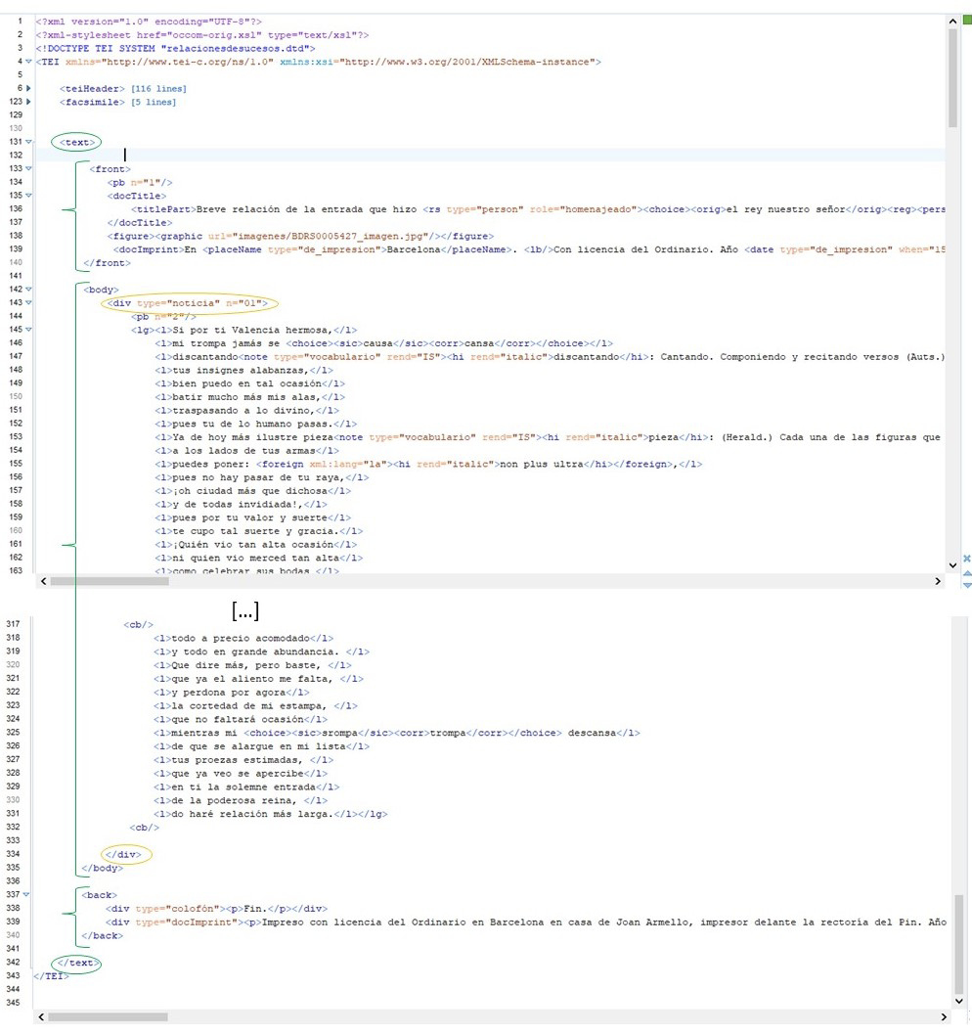Collapse the text element fold on line 131

29,143
